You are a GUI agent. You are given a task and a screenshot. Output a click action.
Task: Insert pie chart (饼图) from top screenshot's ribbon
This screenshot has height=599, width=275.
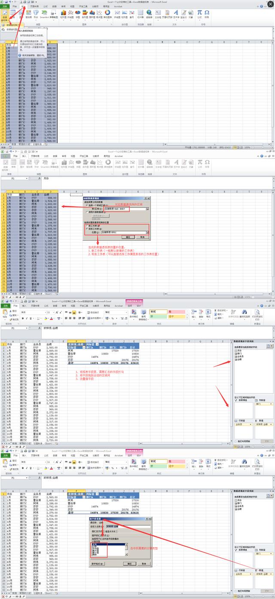pos(78,14)
